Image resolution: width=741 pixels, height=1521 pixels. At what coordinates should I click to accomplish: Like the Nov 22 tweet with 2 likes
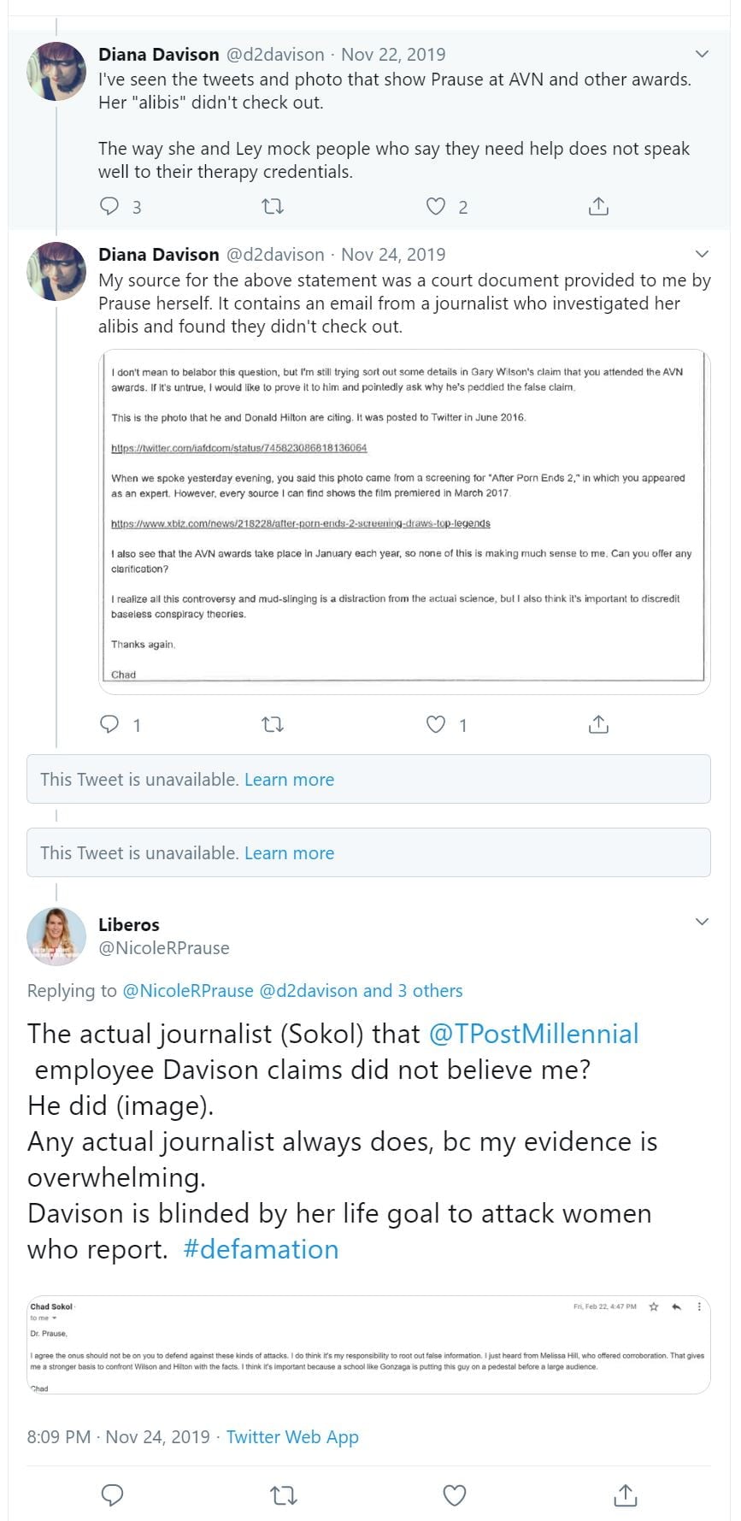pyautogui.click(x=436, y=206)
